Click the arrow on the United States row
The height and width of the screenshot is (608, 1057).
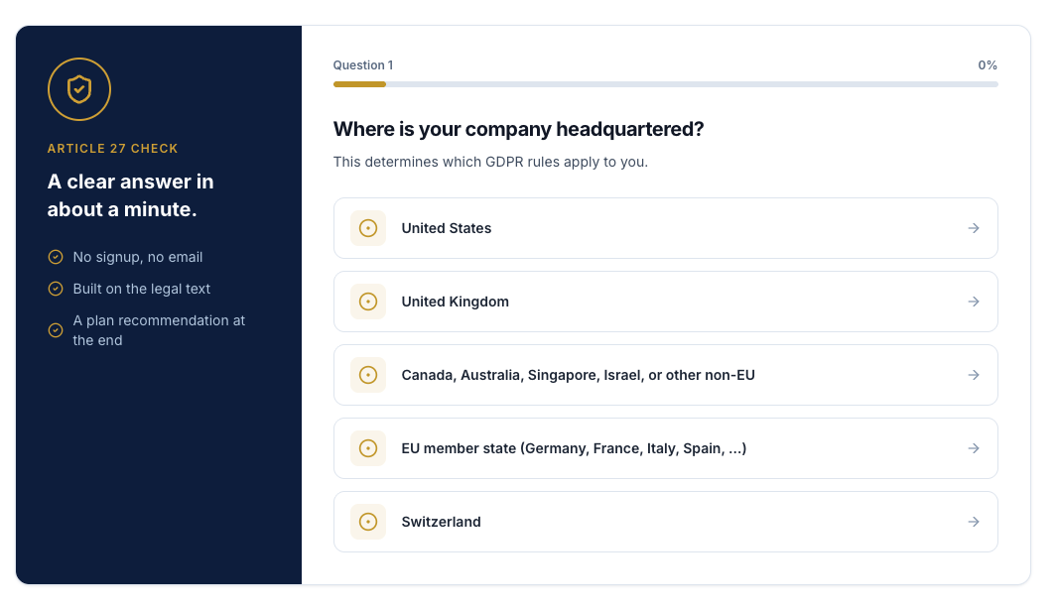[974, 228]
